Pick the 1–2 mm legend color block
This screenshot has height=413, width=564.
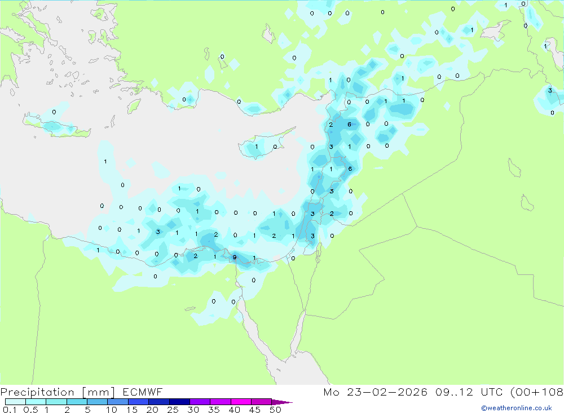pyautogui.click(x=56, y=402)
